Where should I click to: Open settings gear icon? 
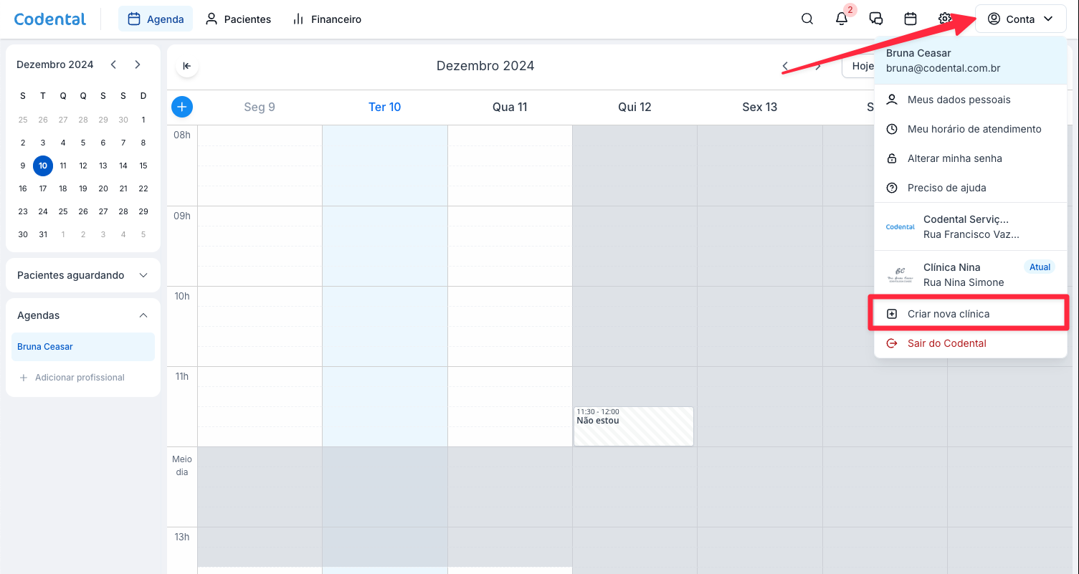945,19
